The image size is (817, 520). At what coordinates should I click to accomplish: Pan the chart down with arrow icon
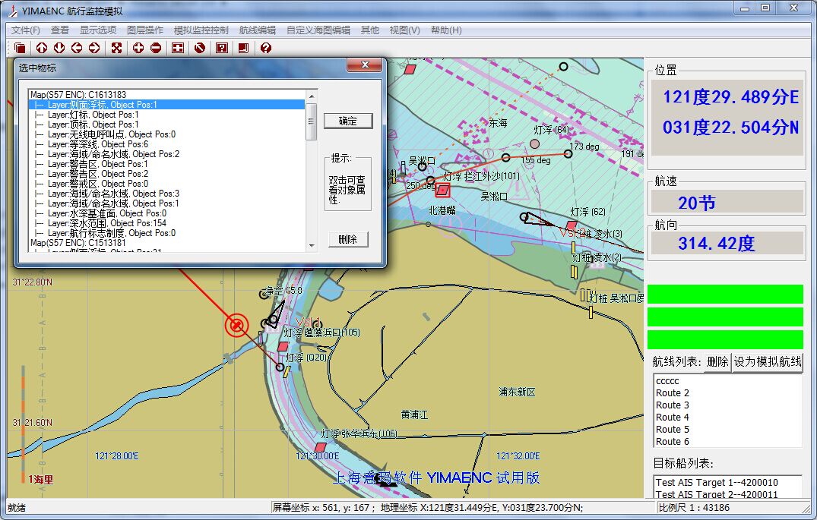59,48
